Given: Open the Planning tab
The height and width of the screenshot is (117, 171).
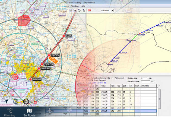Looking at the screenshot, I should (x=9, y=112).
